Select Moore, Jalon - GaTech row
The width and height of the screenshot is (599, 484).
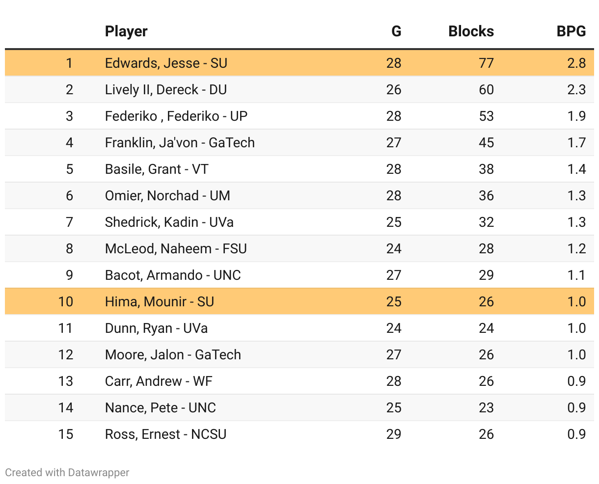pos(299,355)
